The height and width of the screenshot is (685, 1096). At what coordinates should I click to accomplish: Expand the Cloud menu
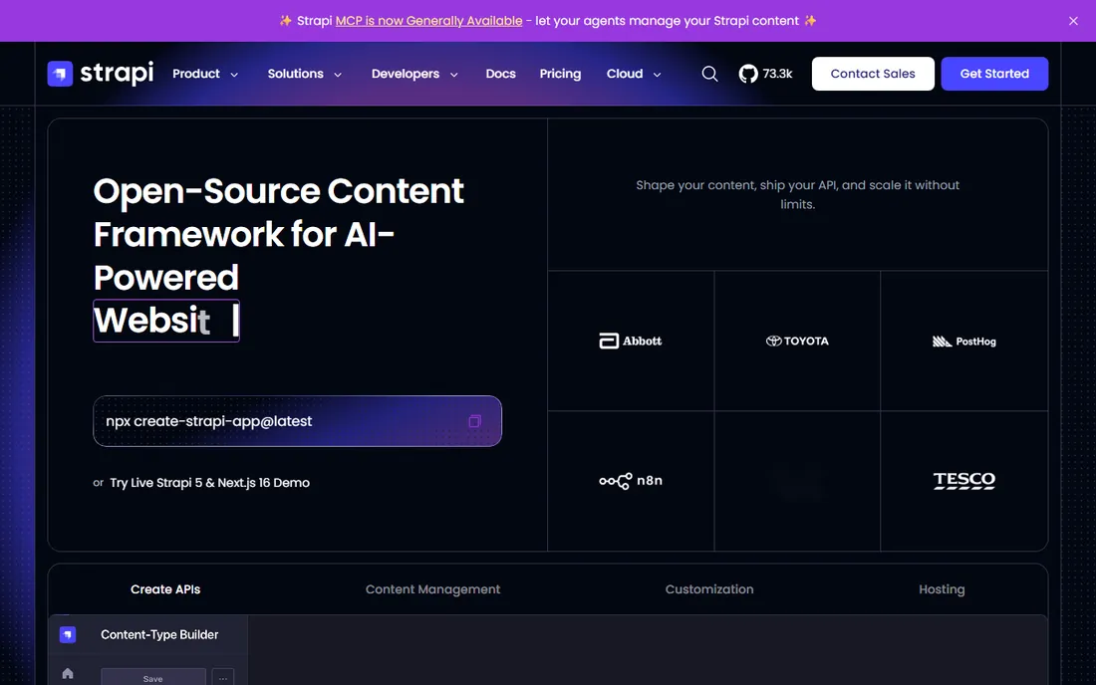pyautogui.click(x=634, y=74)
